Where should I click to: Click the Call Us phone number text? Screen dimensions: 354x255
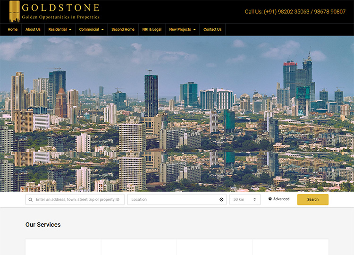(295, 12)
